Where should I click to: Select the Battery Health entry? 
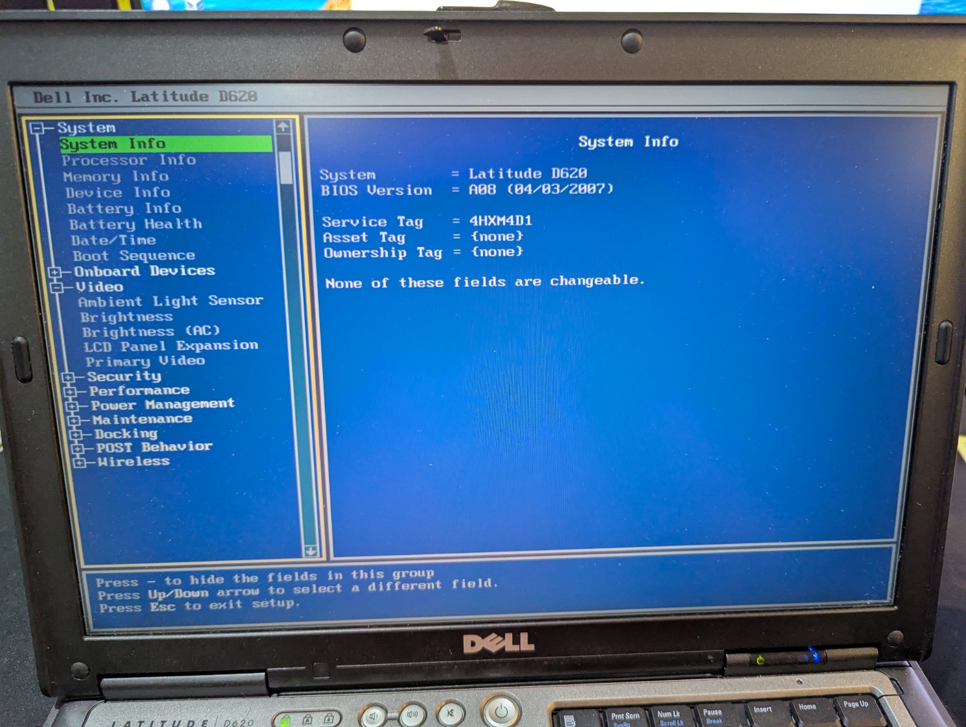click(x=136, y=225)
